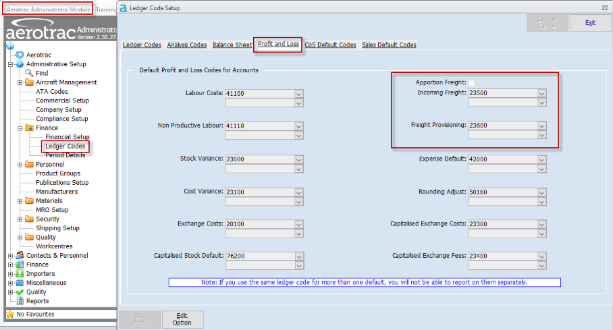
Task: Select Publications Setup in the tree
Action: (62, 183)
